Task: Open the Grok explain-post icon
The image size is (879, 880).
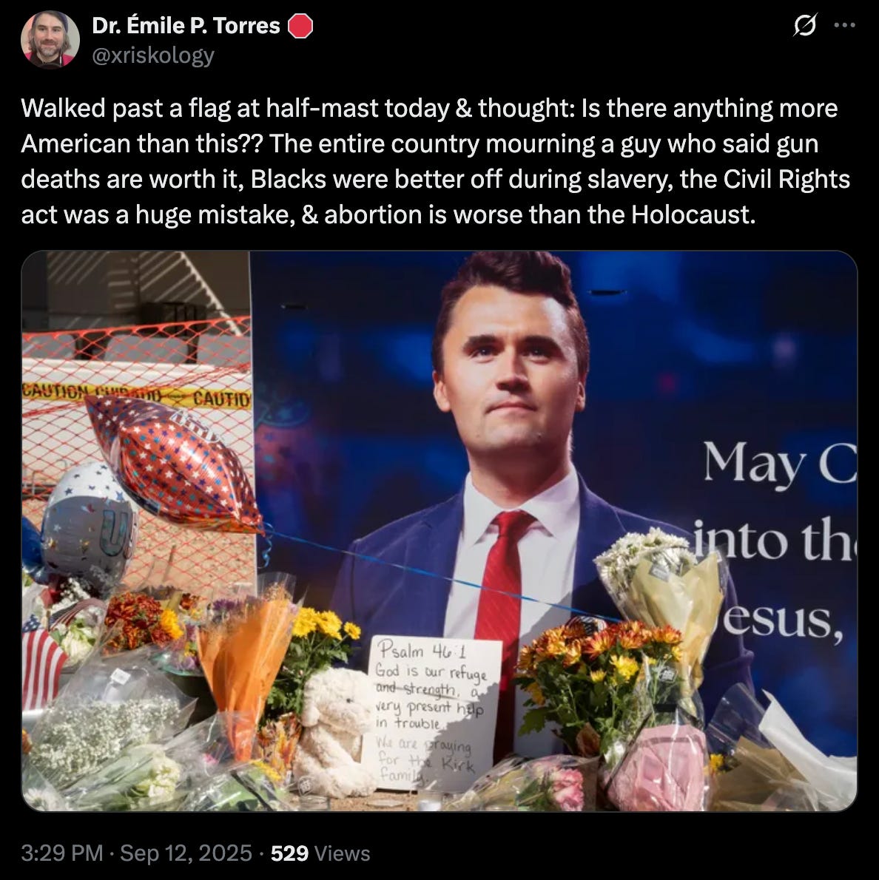Action: [804, 25]
